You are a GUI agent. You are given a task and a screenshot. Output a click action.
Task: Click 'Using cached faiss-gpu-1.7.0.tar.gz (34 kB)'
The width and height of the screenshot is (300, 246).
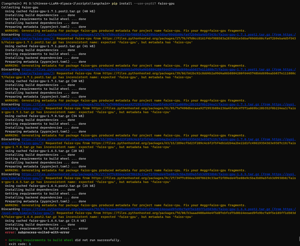45,116
